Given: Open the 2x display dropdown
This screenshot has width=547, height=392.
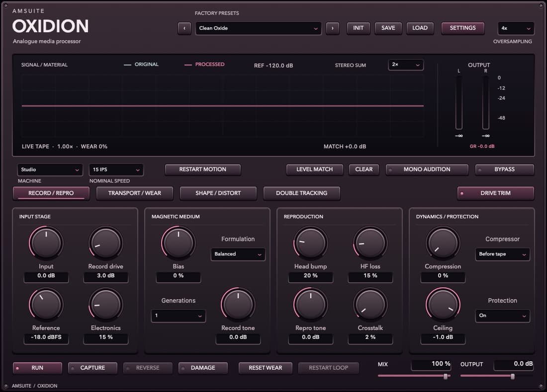Looking at the screenshot, I should 406,65.
